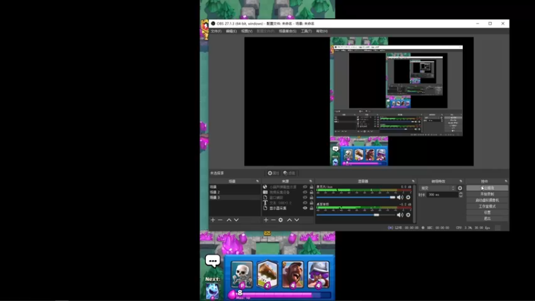Click the globe icon of the browser source
This screenshot has width=535, height=301.
click(265, 187)
